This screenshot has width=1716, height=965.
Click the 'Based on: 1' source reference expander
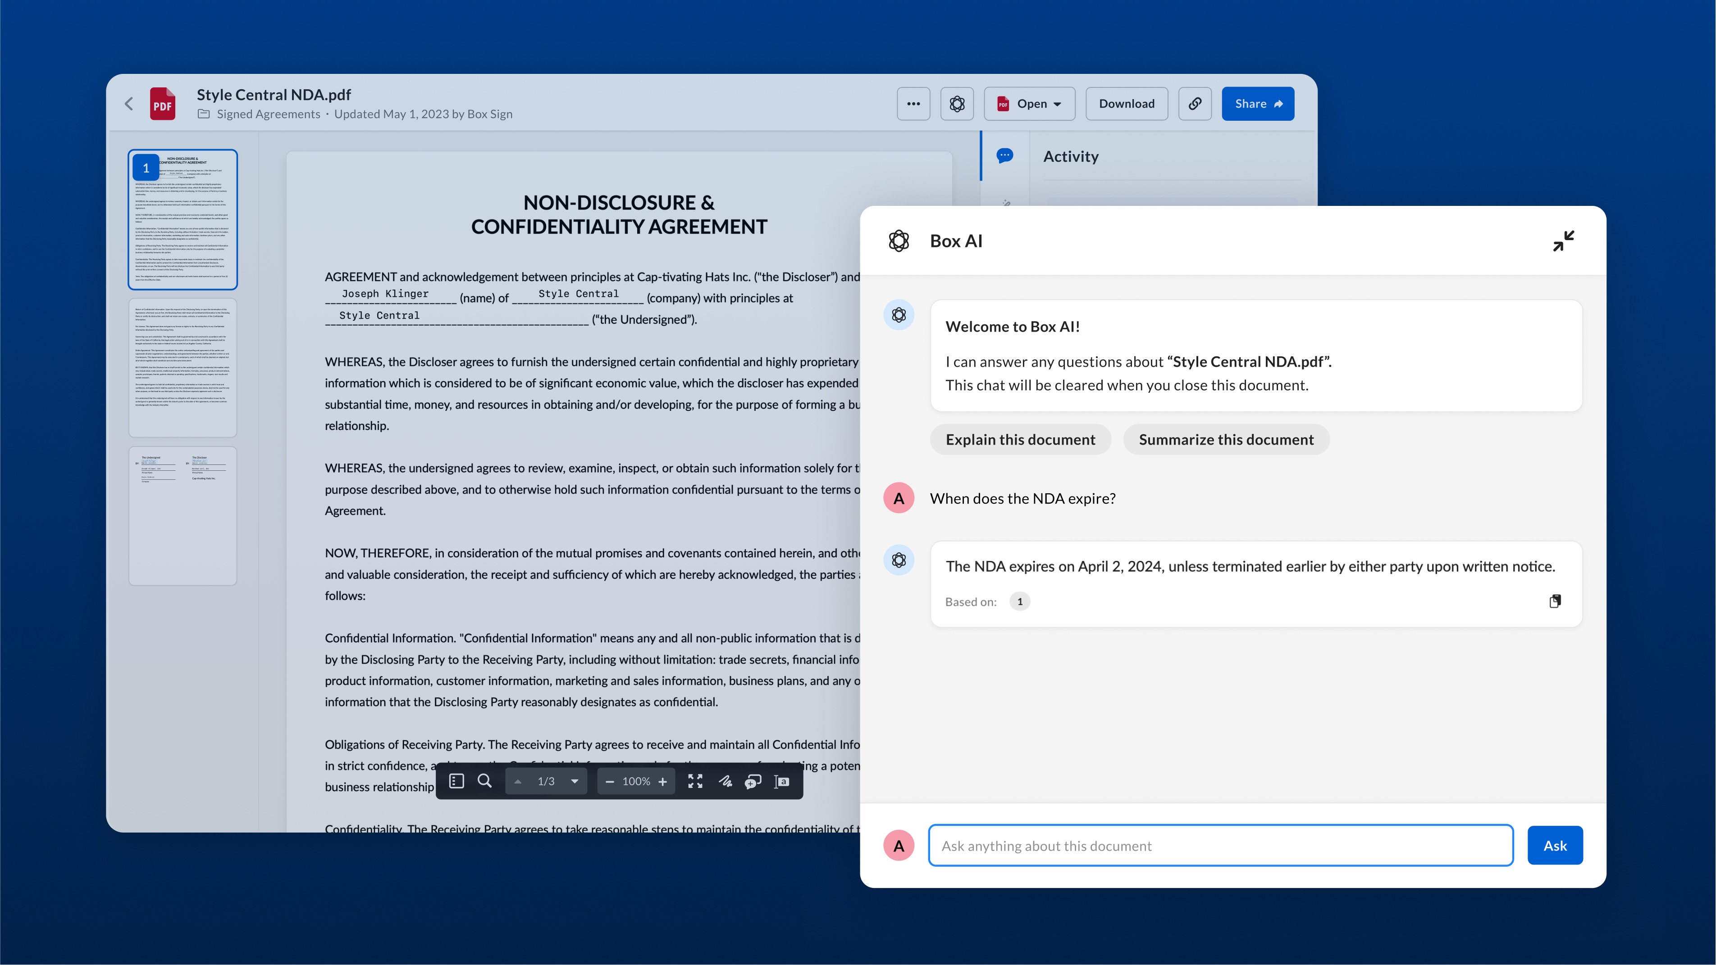coord(1018,601)
